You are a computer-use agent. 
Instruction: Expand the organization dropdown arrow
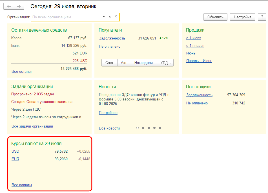point(104,17)
